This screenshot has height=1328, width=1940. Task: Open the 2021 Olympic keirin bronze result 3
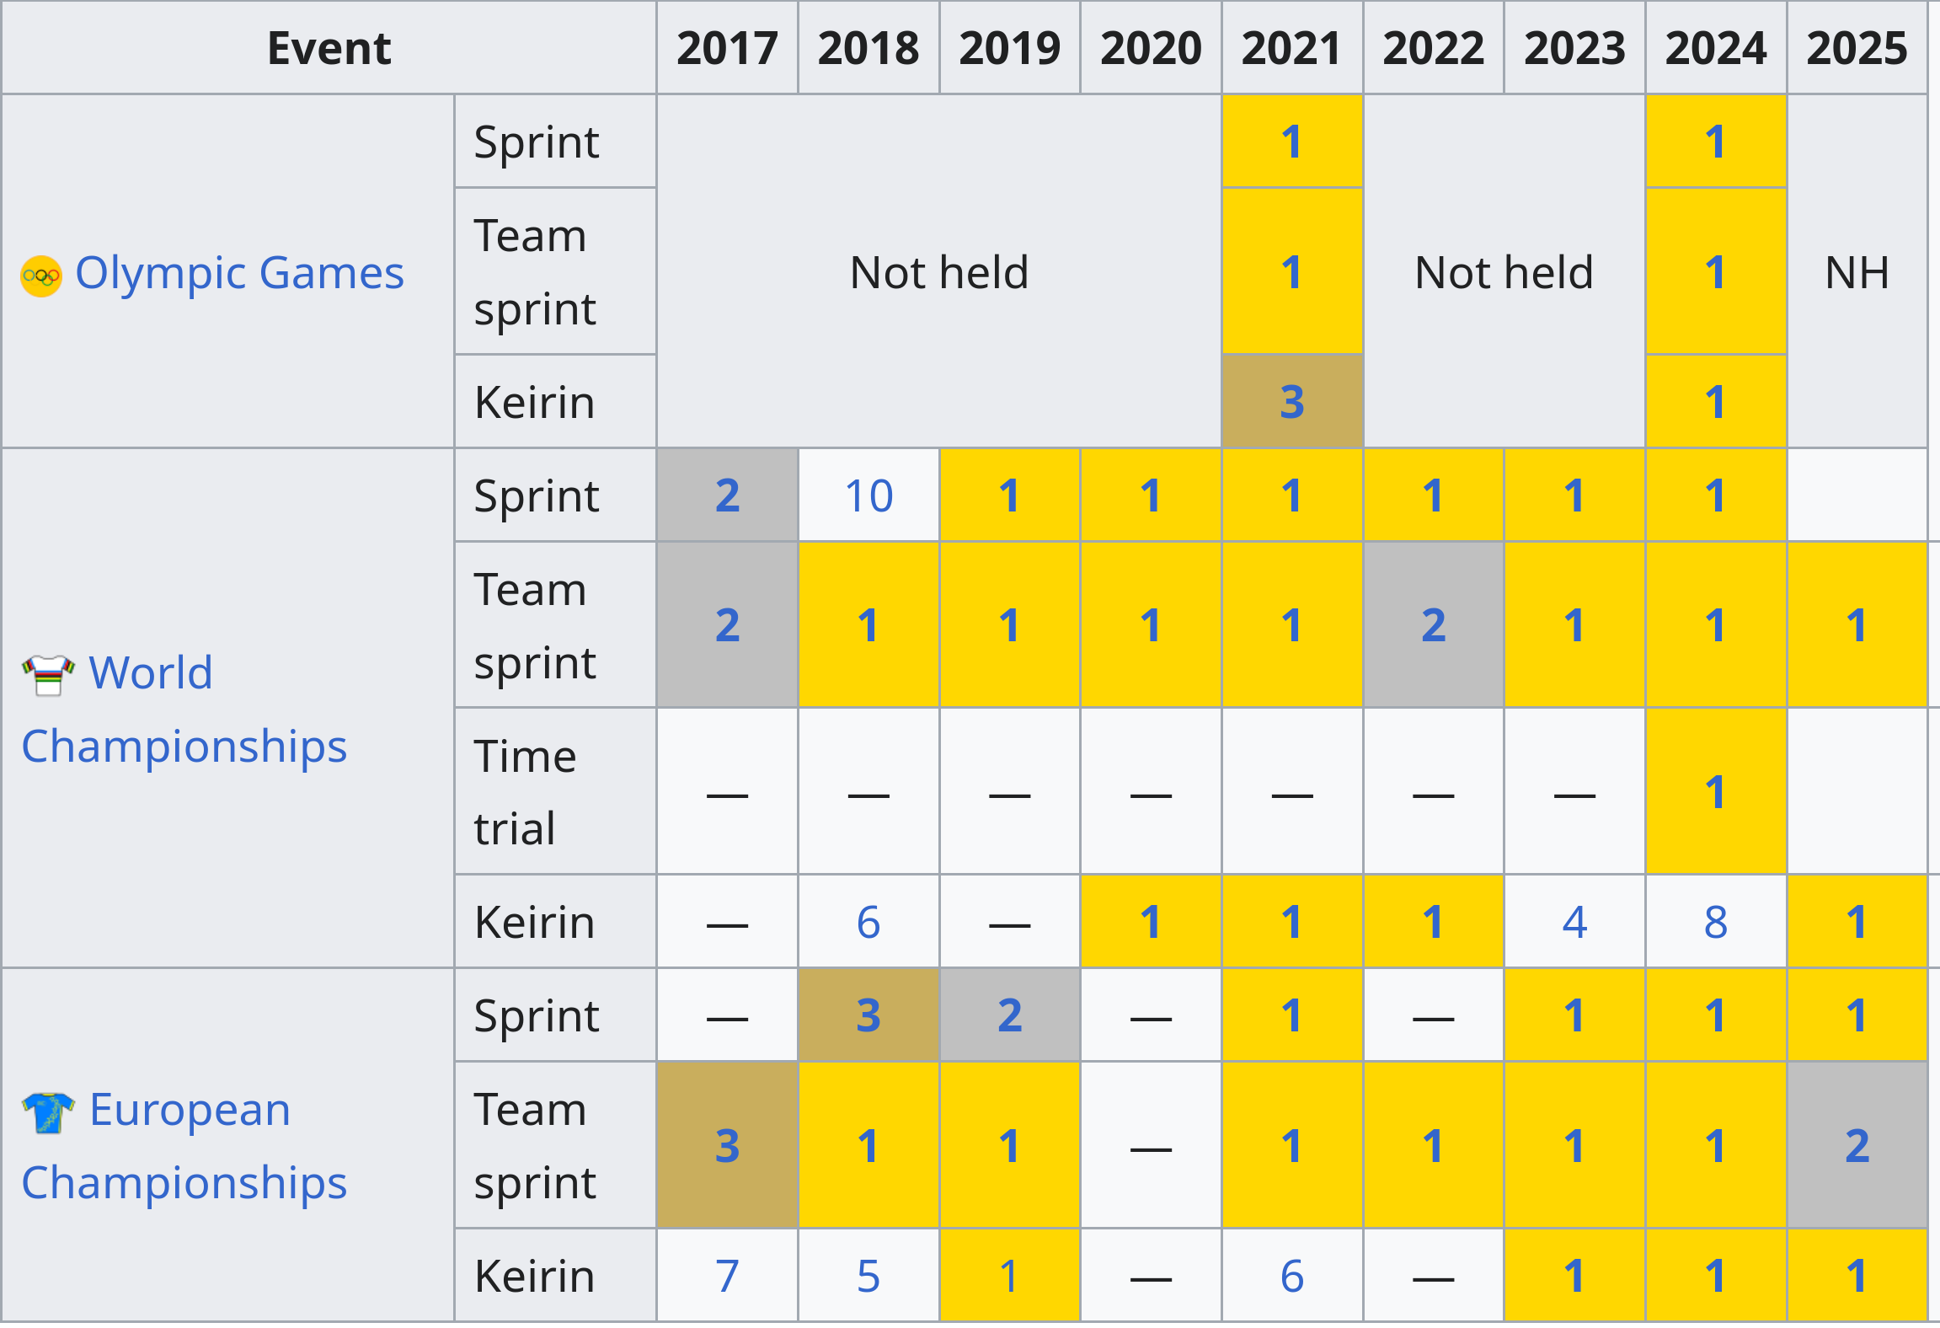point(1291,402)
